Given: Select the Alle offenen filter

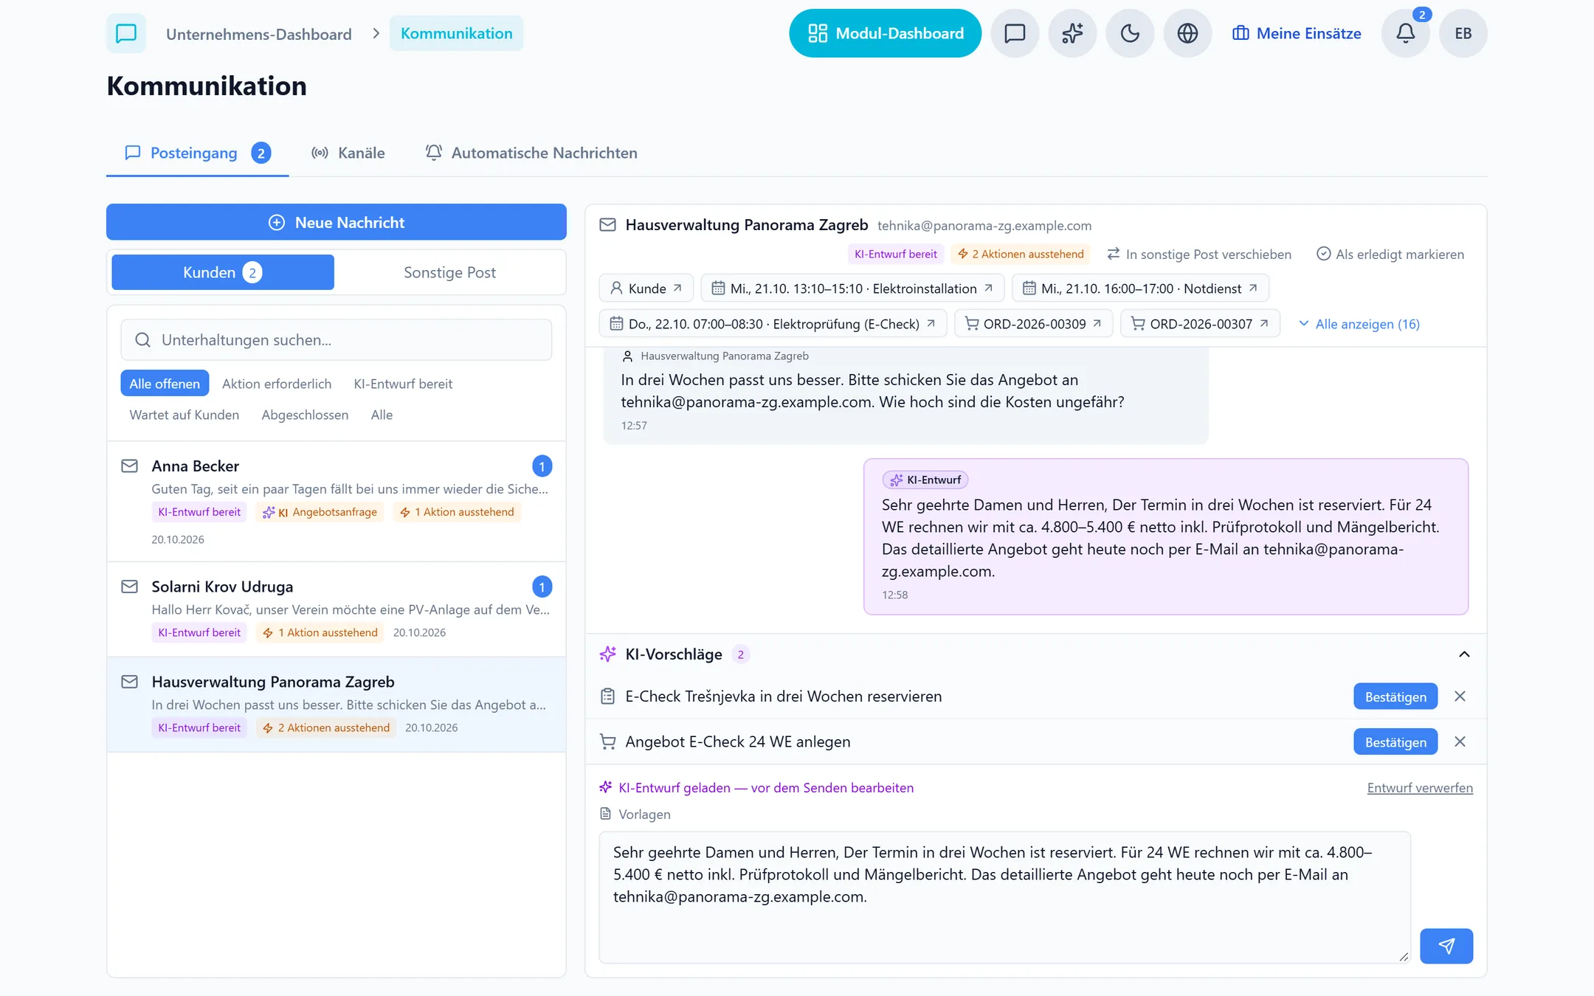Looking at the screenshot, I should pyautogui.click(x=165, y=384).
